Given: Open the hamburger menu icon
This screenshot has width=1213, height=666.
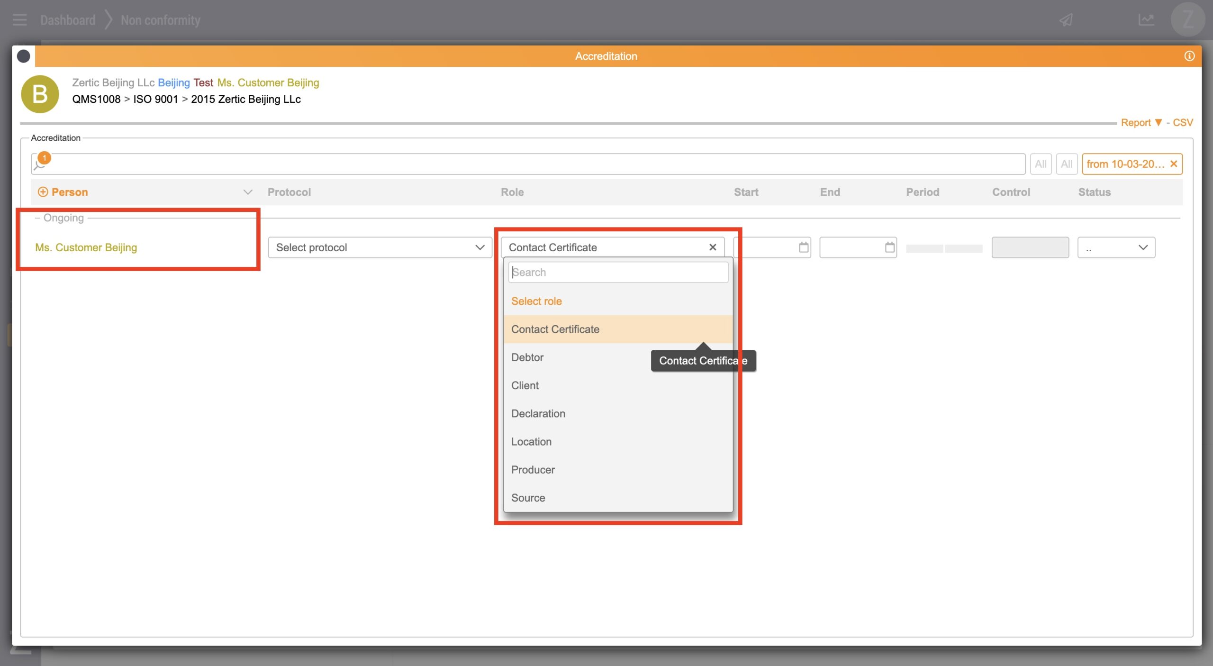Looking at the screenshot, I should [x=19, y=20].
